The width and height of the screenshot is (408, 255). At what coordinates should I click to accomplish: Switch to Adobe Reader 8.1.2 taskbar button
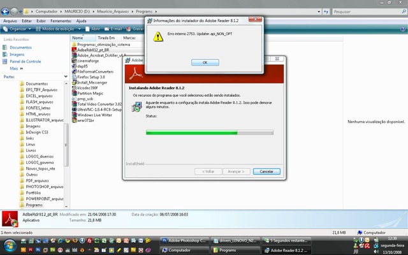(286, 251)
